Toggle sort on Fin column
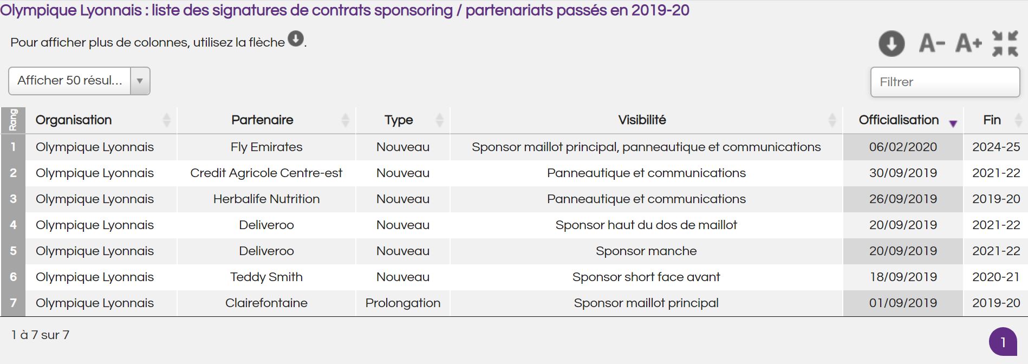1028x364 pixels. 1018,120
